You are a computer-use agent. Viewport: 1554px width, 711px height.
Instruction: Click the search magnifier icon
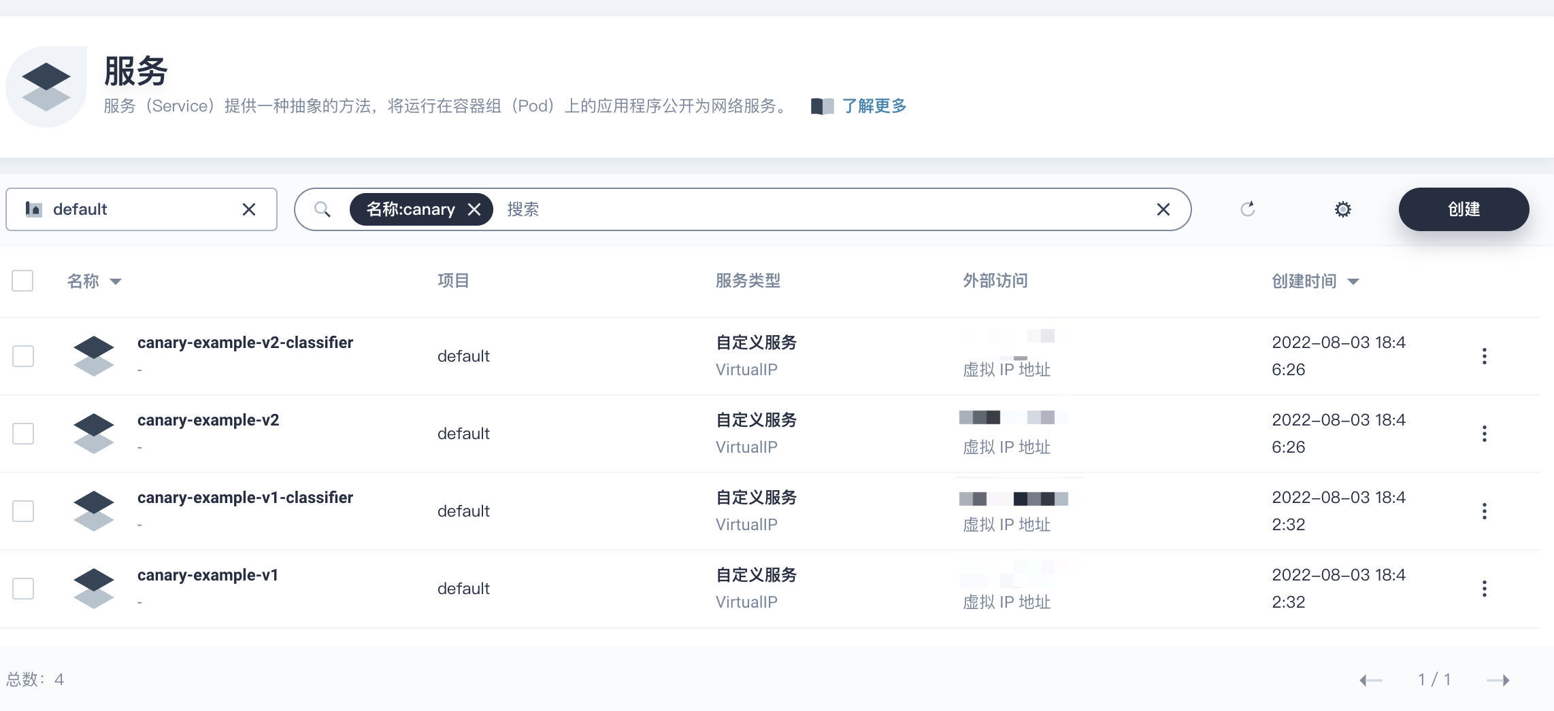point(323,209)
